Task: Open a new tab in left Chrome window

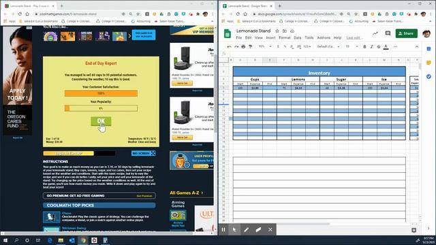Action: tap(61, 6)
